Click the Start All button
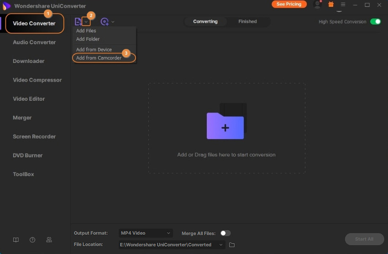This screenshot has width=388, height=254. click(x=364, y=239)
